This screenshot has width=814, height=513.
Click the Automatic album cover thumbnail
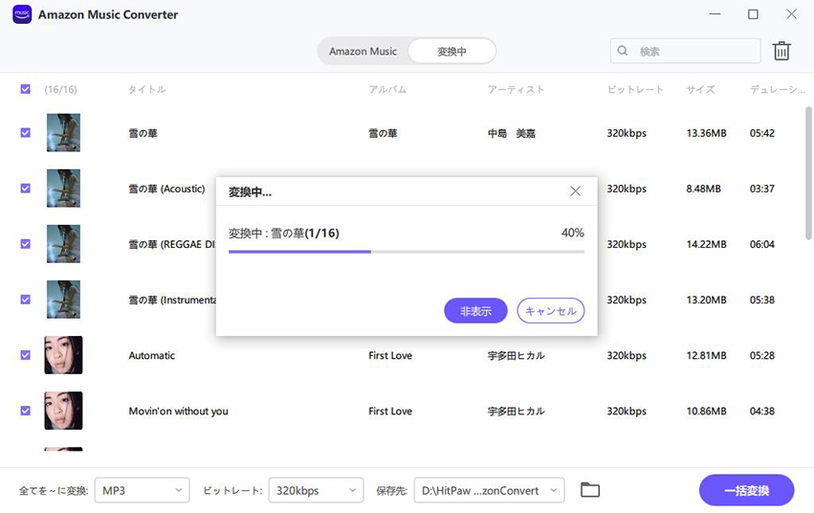63,355
